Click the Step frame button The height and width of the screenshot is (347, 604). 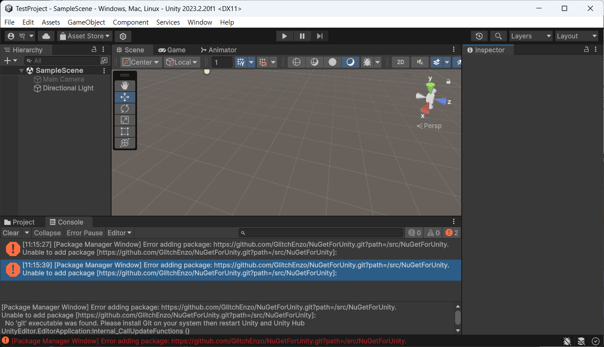[320, 36]
